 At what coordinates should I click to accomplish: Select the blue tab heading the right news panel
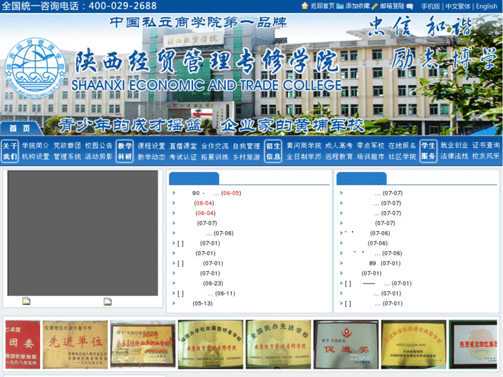point(361,178)
